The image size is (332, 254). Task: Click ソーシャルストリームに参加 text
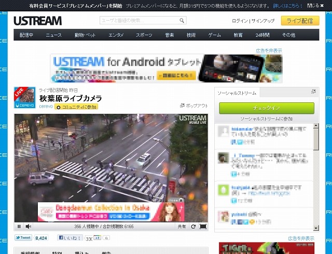point(266,119)
